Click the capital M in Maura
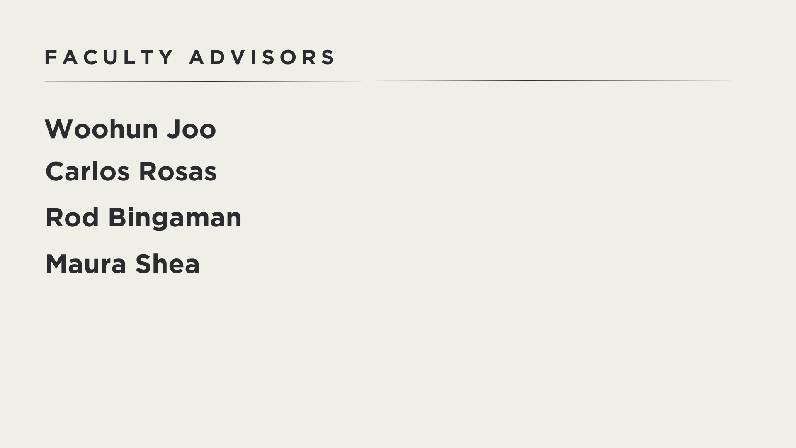This screenshot has width=796, height=448. coord(57,264)
